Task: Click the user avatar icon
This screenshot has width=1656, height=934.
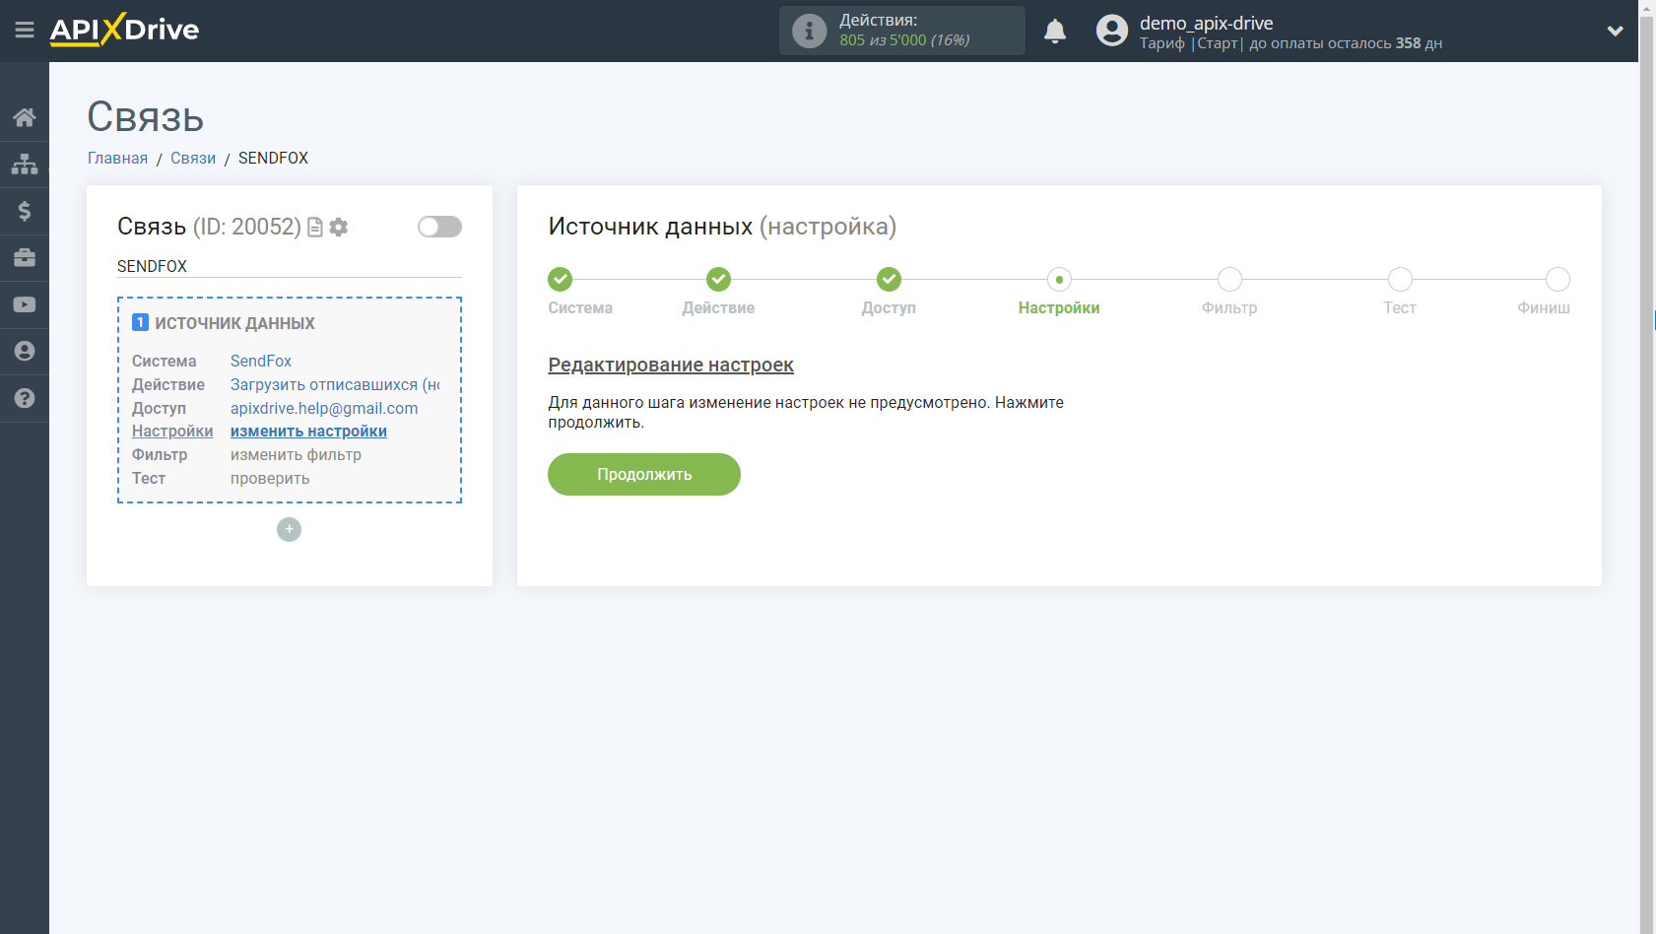Action: pos(1112,31)
